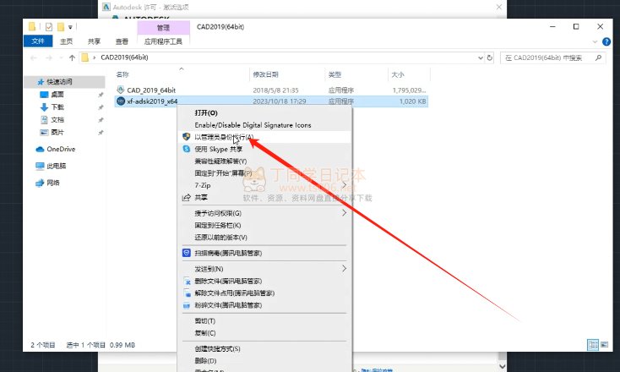Viewport: 620px width, 372px height.
Task: Refresh the CAD2019(64bit) folder view
Action: (490, 57)
